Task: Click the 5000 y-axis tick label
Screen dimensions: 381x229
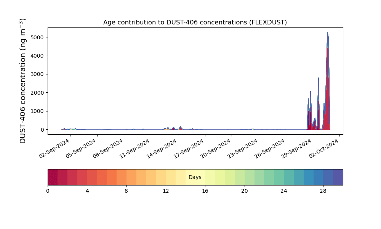Action: tap(37, 37)
